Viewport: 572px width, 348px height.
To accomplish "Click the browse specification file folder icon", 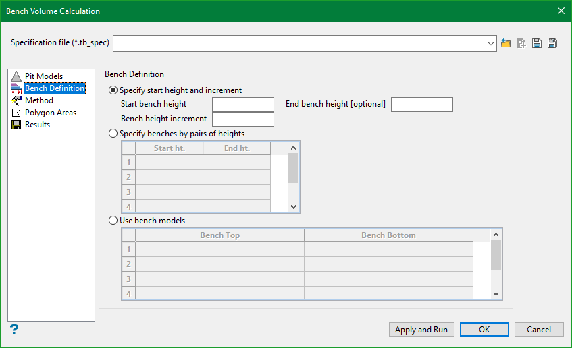I will point(506,44).
